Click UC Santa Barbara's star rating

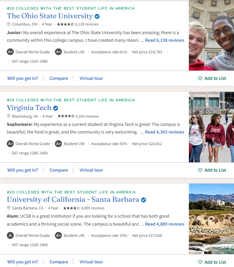pyautogui.click(x=71, y=208)
